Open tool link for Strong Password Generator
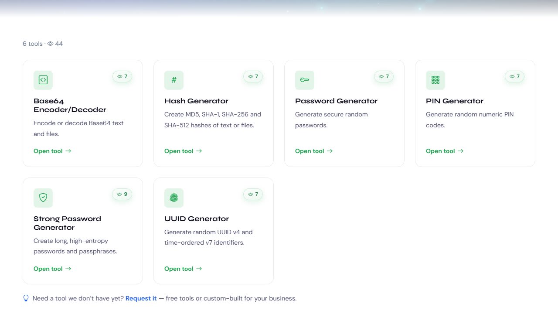 coord(52,269)
